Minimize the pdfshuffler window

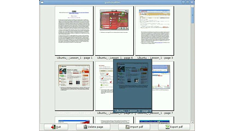(184, 2)
